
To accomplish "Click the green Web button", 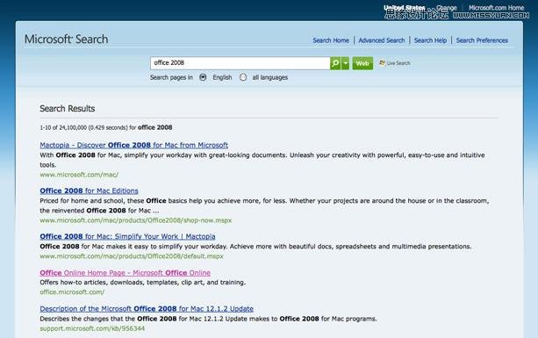I will tap(362, 63).
